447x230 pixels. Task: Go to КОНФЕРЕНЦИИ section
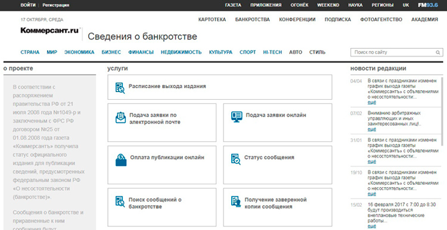(297, 20)
